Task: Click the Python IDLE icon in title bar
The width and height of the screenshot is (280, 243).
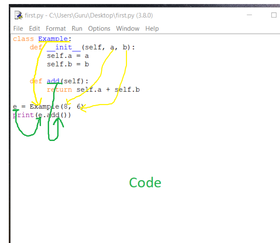Action: pyautogui.click(x=18, y=15)
